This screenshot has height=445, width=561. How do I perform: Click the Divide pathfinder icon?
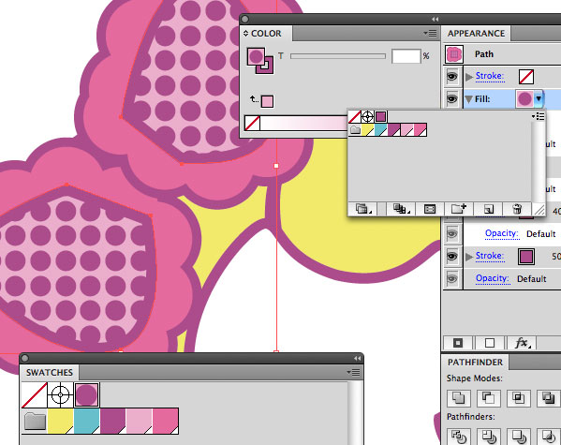(459, 437)
